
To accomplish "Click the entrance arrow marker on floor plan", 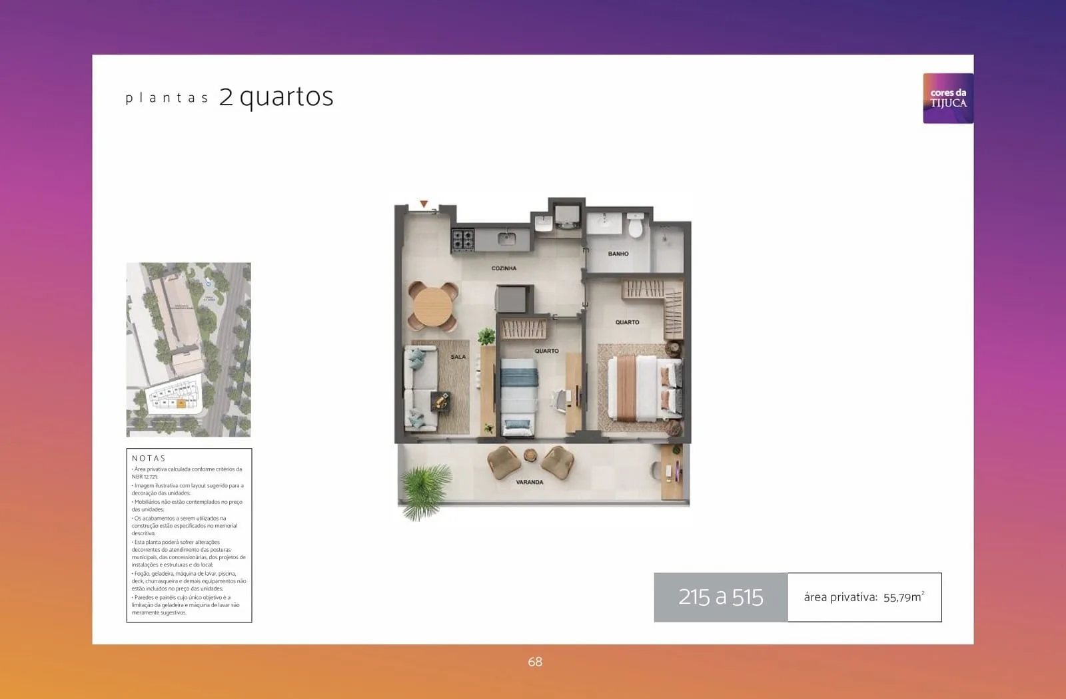I will click(x=424, y=204).
